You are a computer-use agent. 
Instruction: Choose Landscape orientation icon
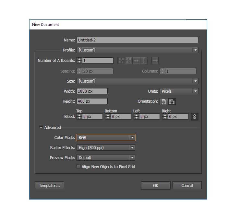pyautogui.click(x=172, y=101)
